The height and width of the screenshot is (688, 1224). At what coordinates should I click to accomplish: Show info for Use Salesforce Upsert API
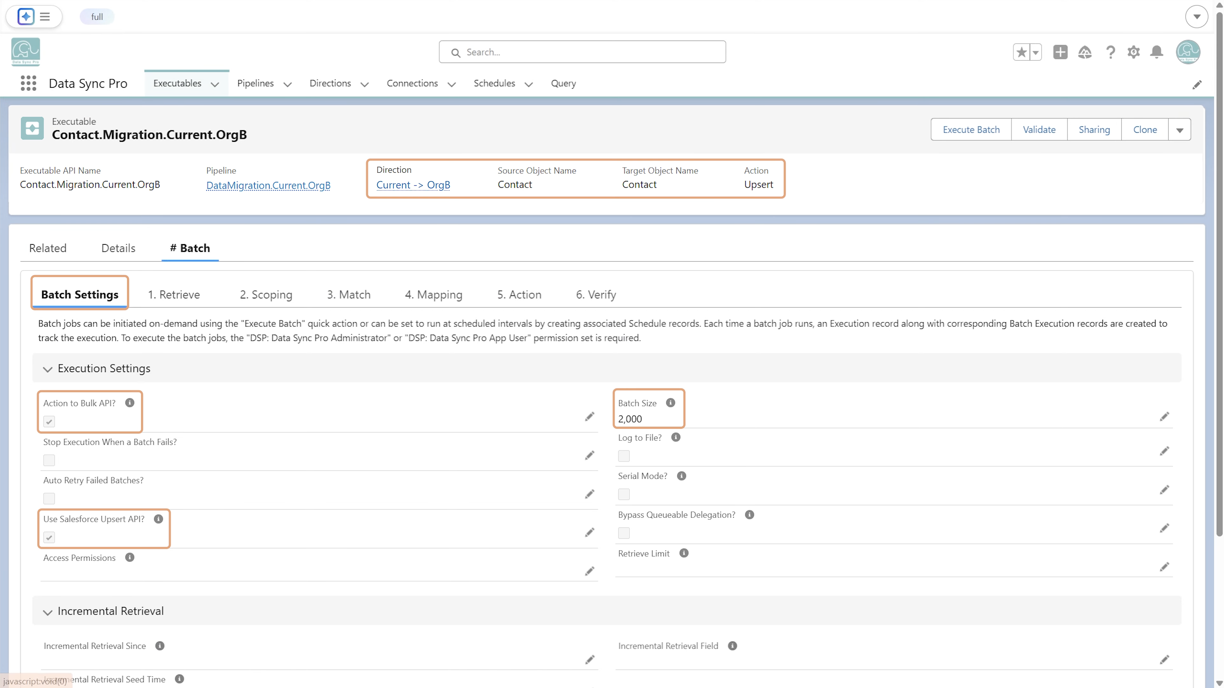coord(159,519)
